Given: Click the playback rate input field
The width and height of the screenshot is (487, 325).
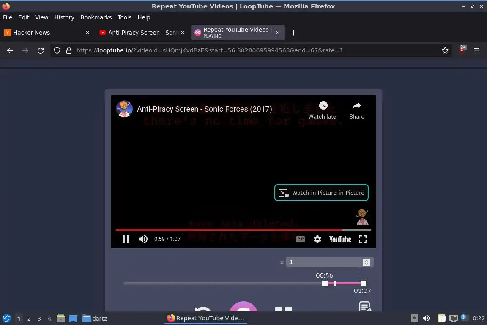Looking at the screenshot, I should coord(324,262).
